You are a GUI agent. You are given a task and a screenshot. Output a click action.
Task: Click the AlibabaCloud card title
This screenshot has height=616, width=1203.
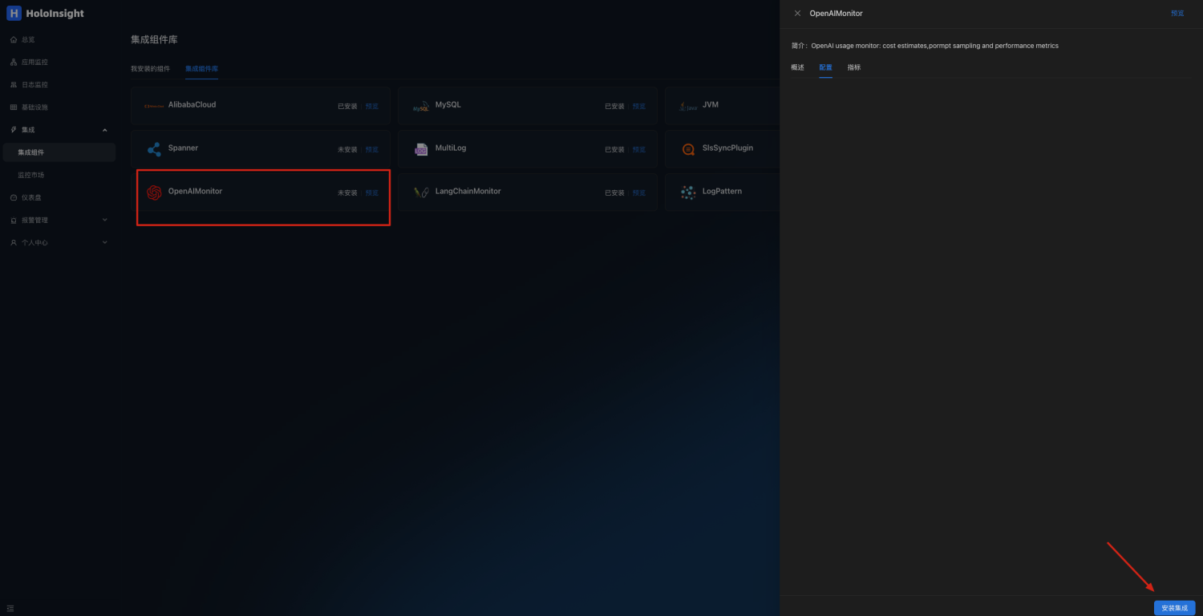pos(192,104)
